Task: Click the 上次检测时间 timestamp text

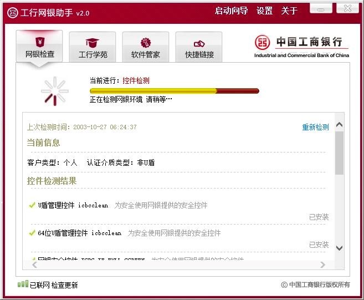Action: (81, 127)
